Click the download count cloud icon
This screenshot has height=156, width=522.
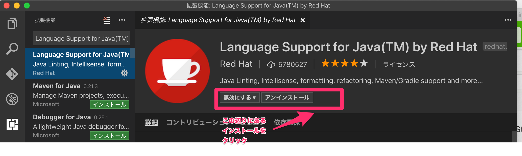click(x=271, y=65)
